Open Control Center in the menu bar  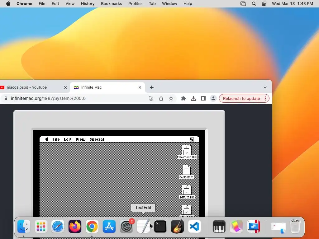tap(264, 4)
